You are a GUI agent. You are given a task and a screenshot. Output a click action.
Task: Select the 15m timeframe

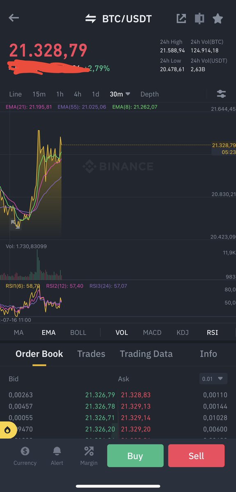39,94
